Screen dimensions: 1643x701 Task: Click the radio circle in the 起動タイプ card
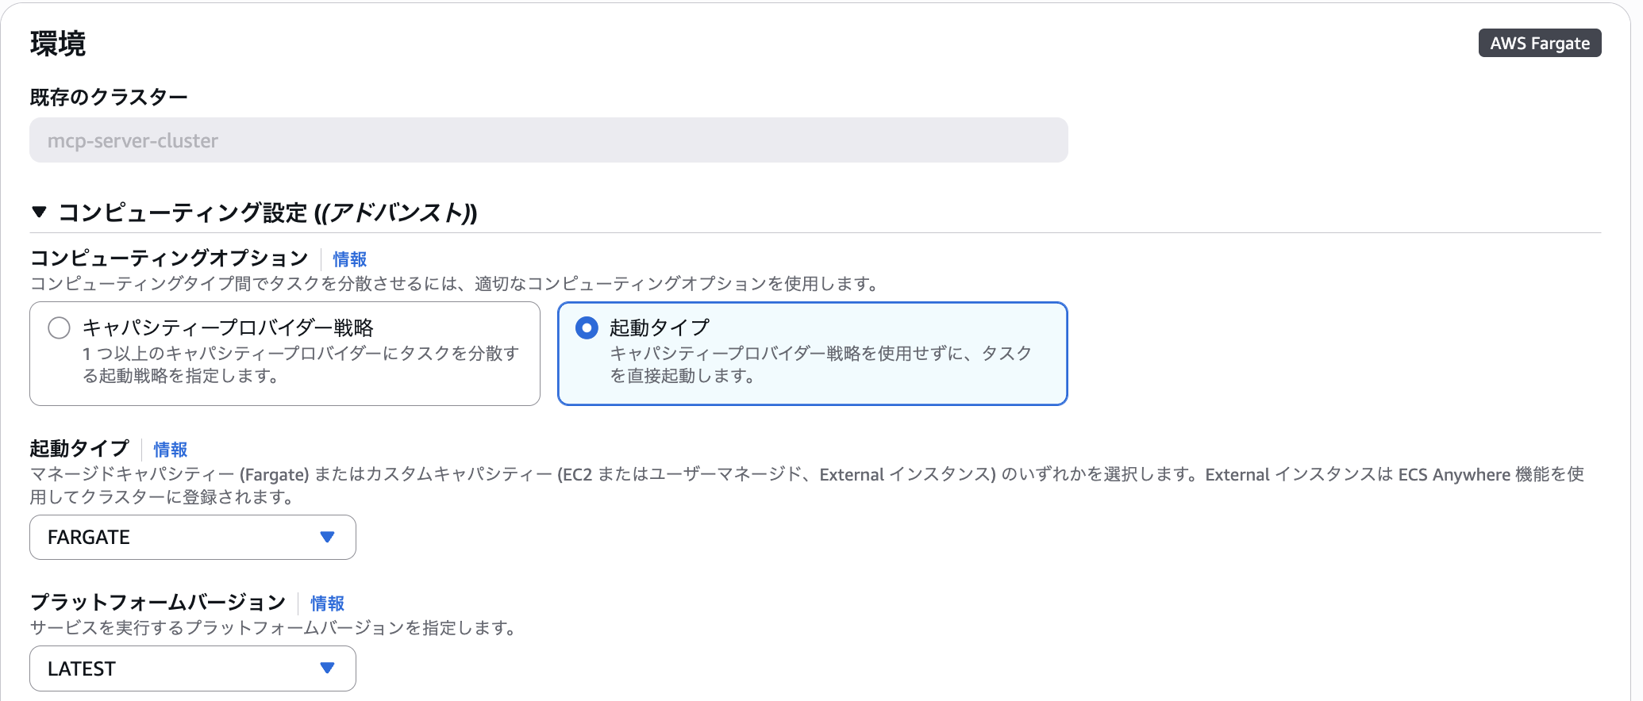(588, 328)
